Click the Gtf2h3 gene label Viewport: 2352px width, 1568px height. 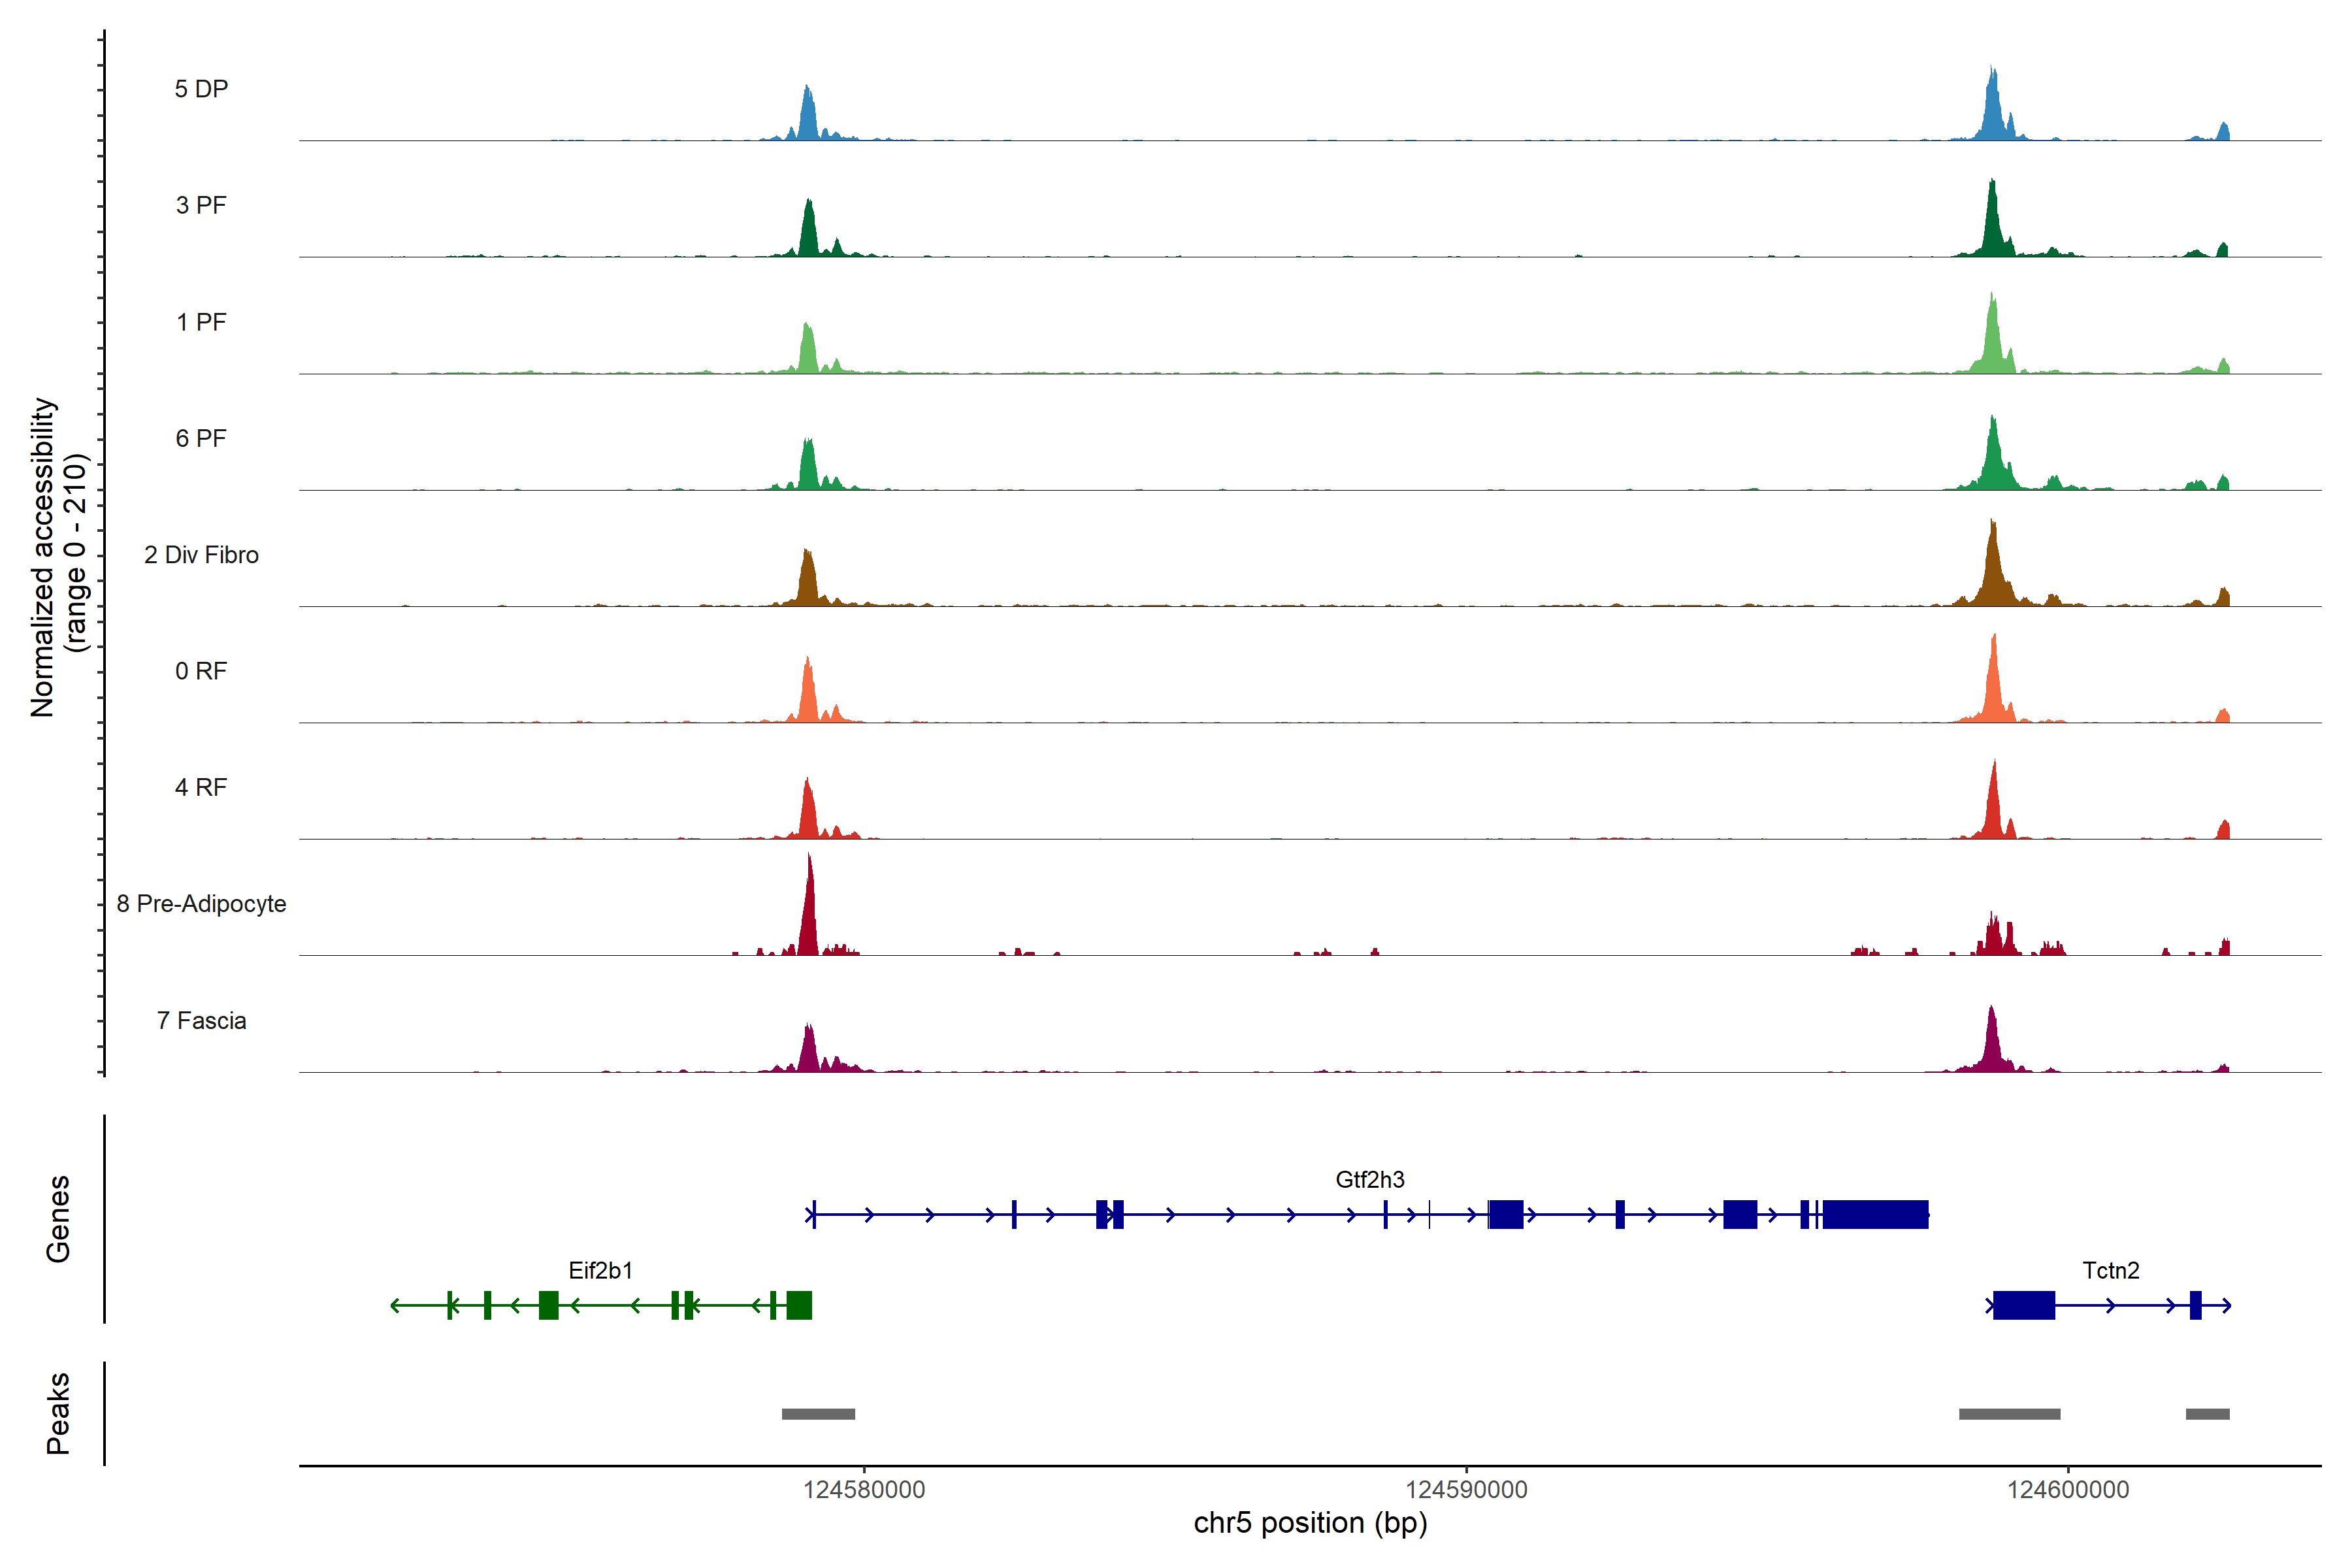(1369, 1180)
